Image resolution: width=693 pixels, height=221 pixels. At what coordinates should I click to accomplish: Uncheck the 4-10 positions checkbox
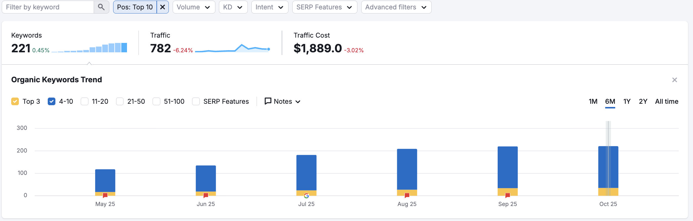pyautogui.click(x=52, y=101)
